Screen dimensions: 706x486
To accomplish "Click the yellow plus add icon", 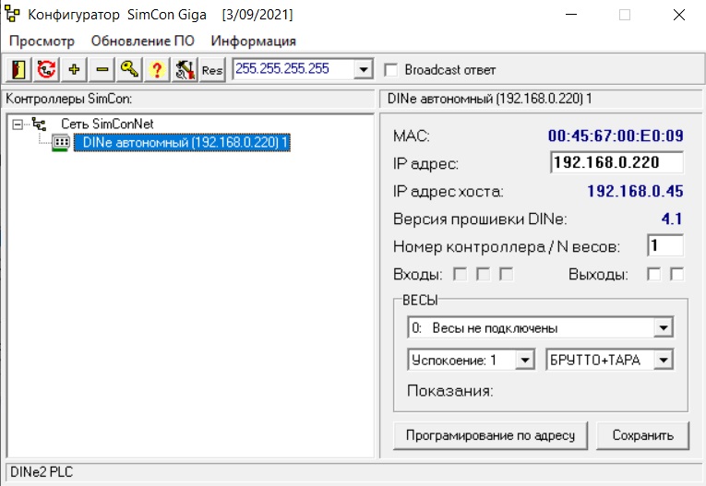I will [75, 70].
